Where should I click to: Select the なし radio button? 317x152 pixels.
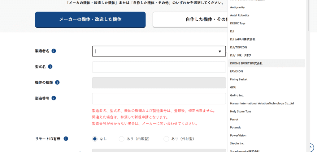[x=95, y=139]
